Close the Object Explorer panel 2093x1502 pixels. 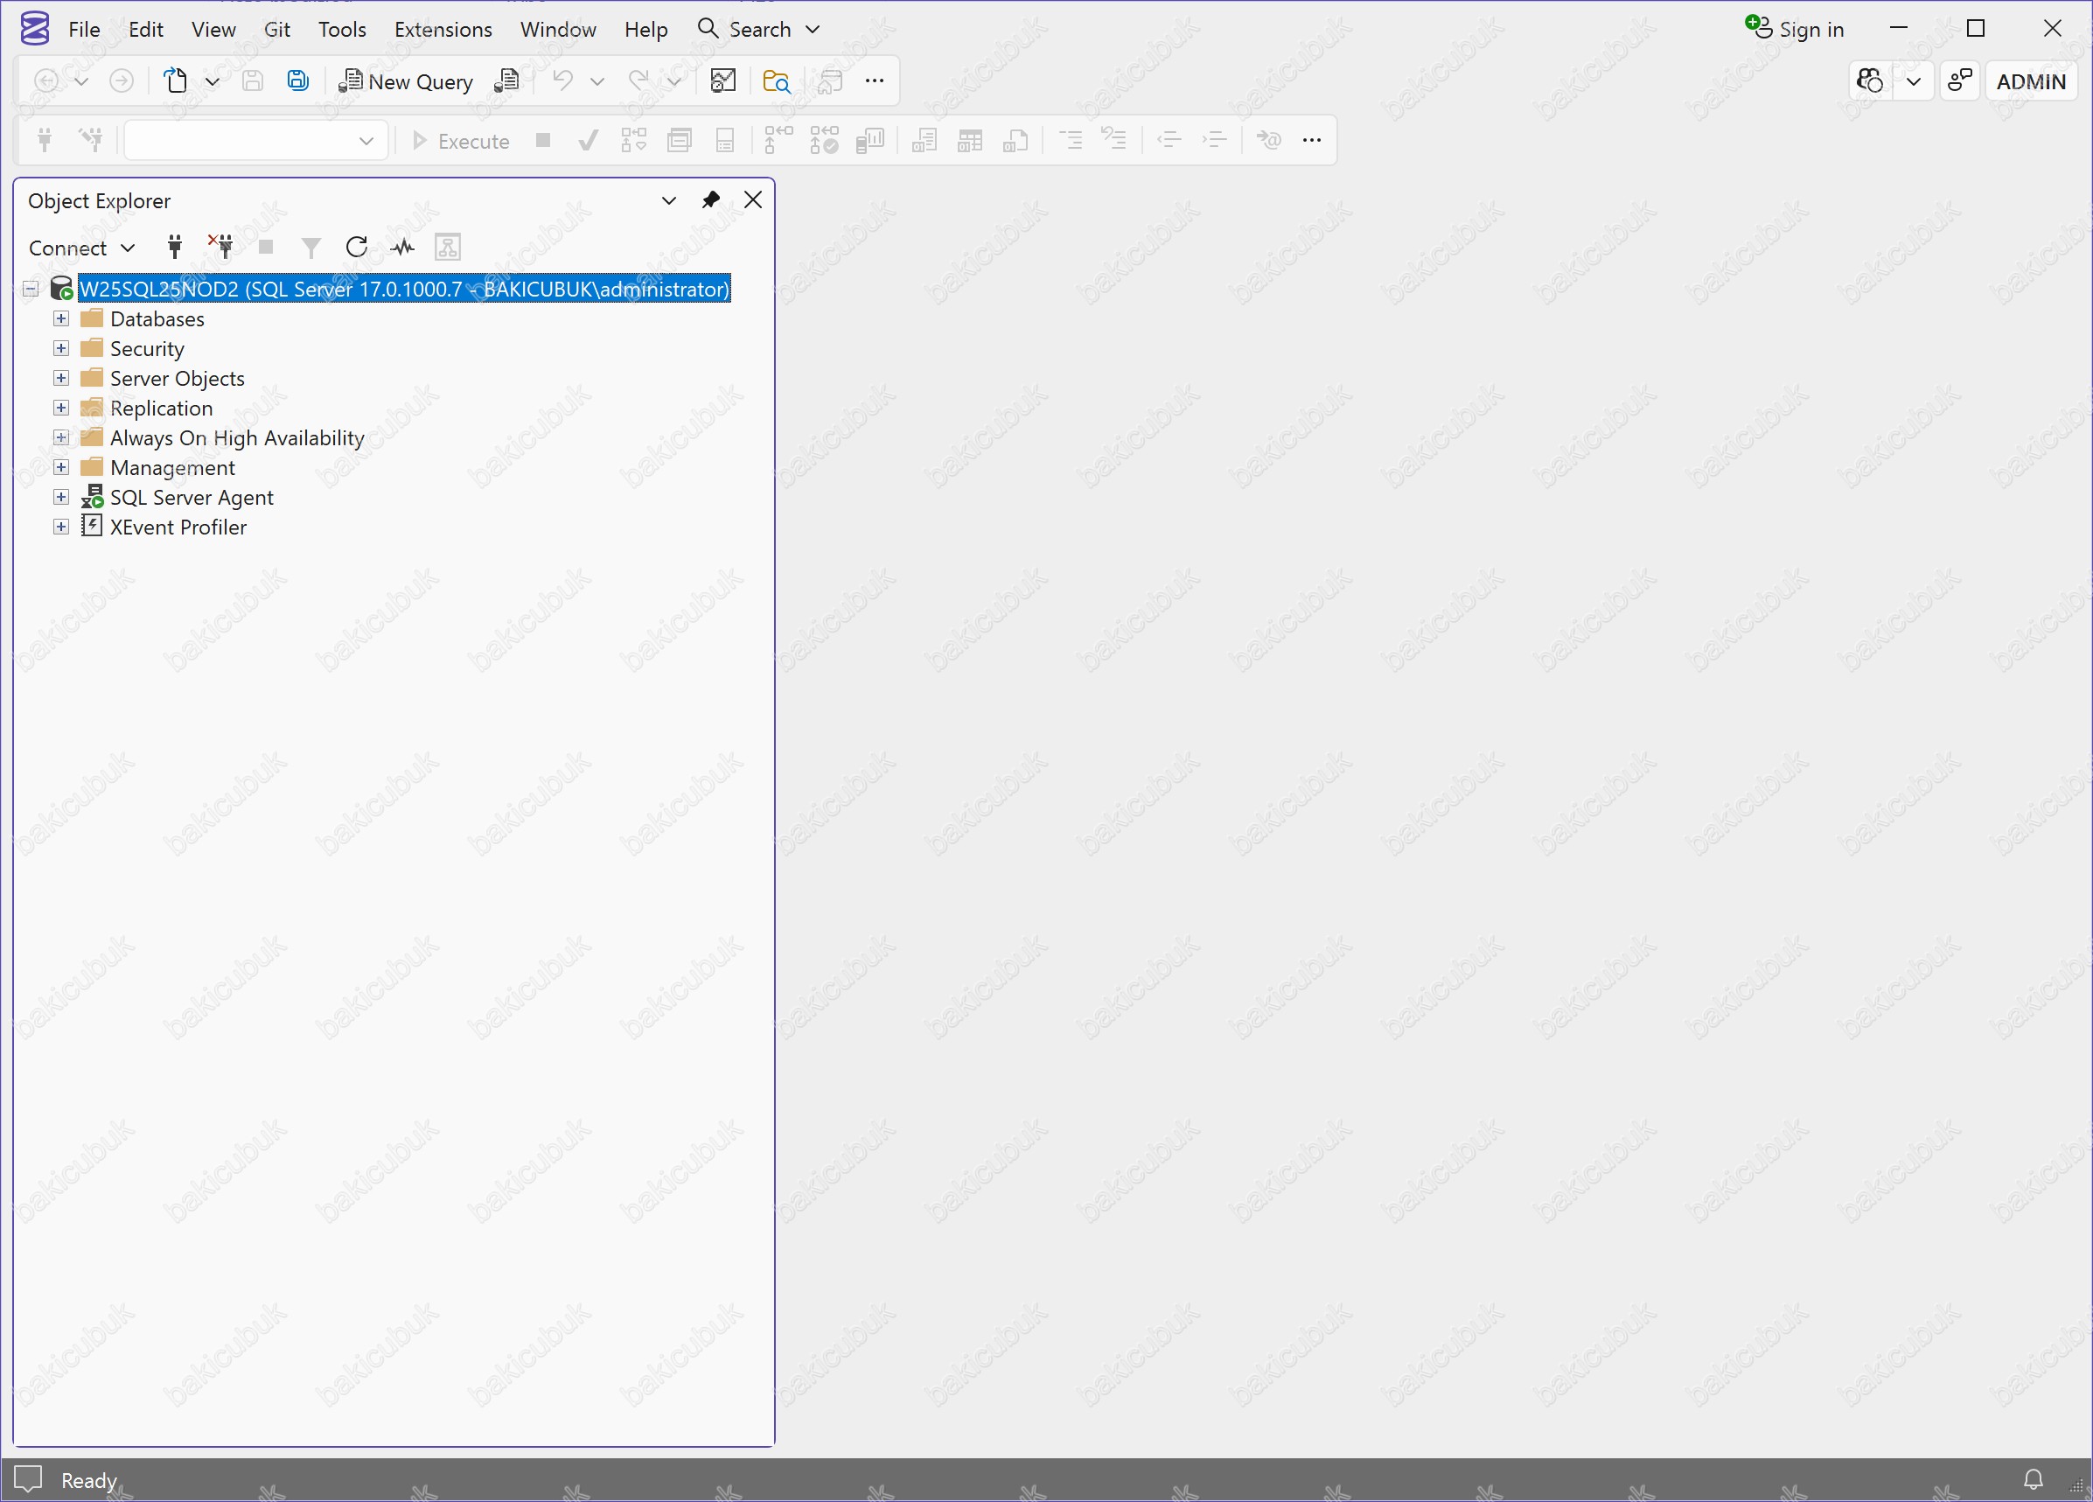[x=753, y=199]
